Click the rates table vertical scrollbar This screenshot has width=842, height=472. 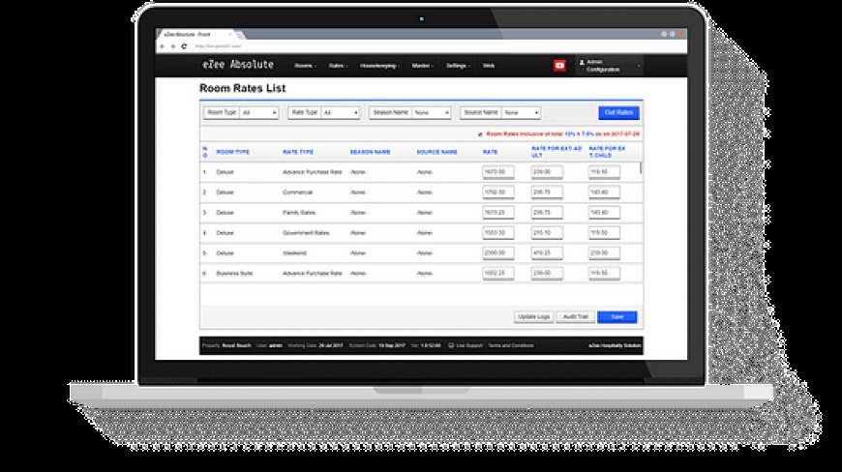pyautogui.click(x=641, y=168)
